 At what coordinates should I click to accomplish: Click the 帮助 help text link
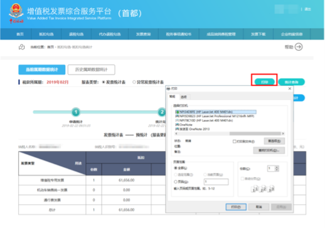(289, 47)
